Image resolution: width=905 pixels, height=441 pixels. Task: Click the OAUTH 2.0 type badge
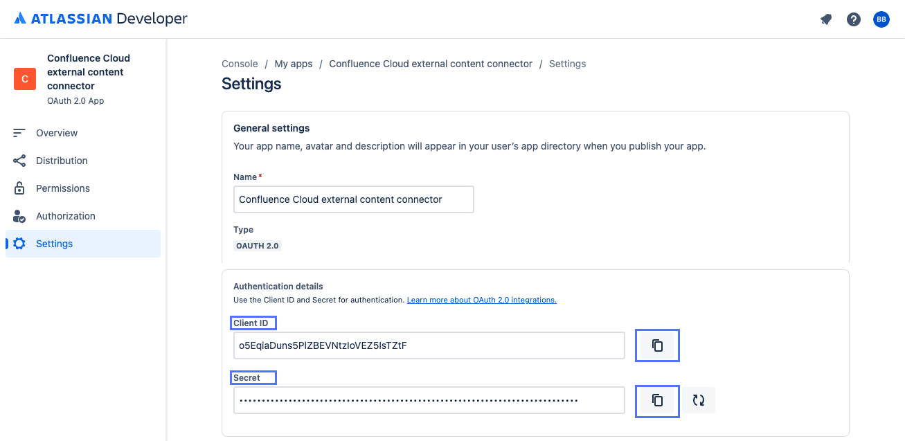tap(258, 246)
